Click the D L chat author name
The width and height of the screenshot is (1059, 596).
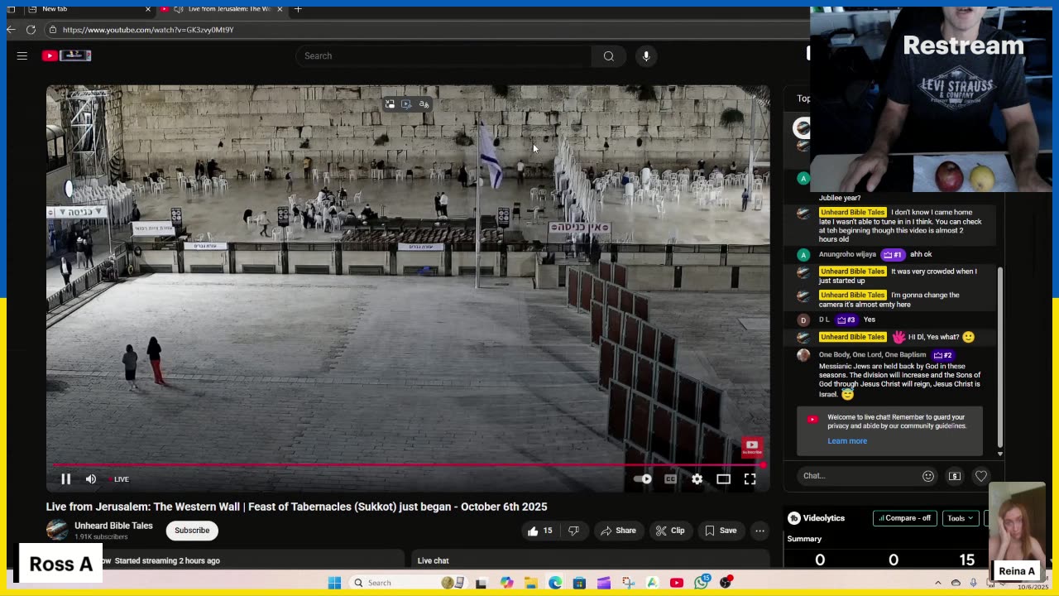pos(824,320)
